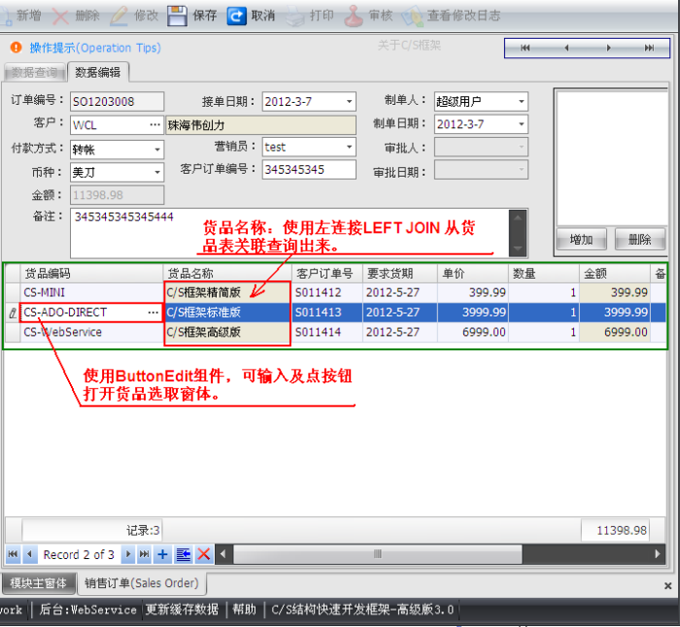Expand the 币种 currency dropdown
This screenshot has width=680, height=627.
click(156, 173)
